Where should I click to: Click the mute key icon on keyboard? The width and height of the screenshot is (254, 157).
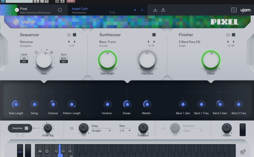point(40,151)
